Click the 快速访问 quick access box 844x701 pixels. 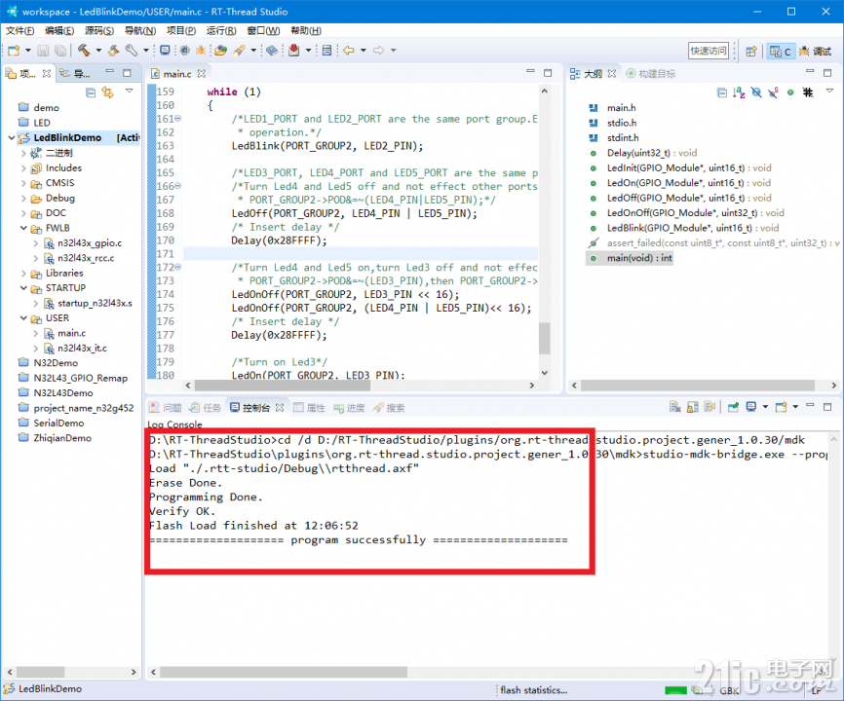click(709, 51)
